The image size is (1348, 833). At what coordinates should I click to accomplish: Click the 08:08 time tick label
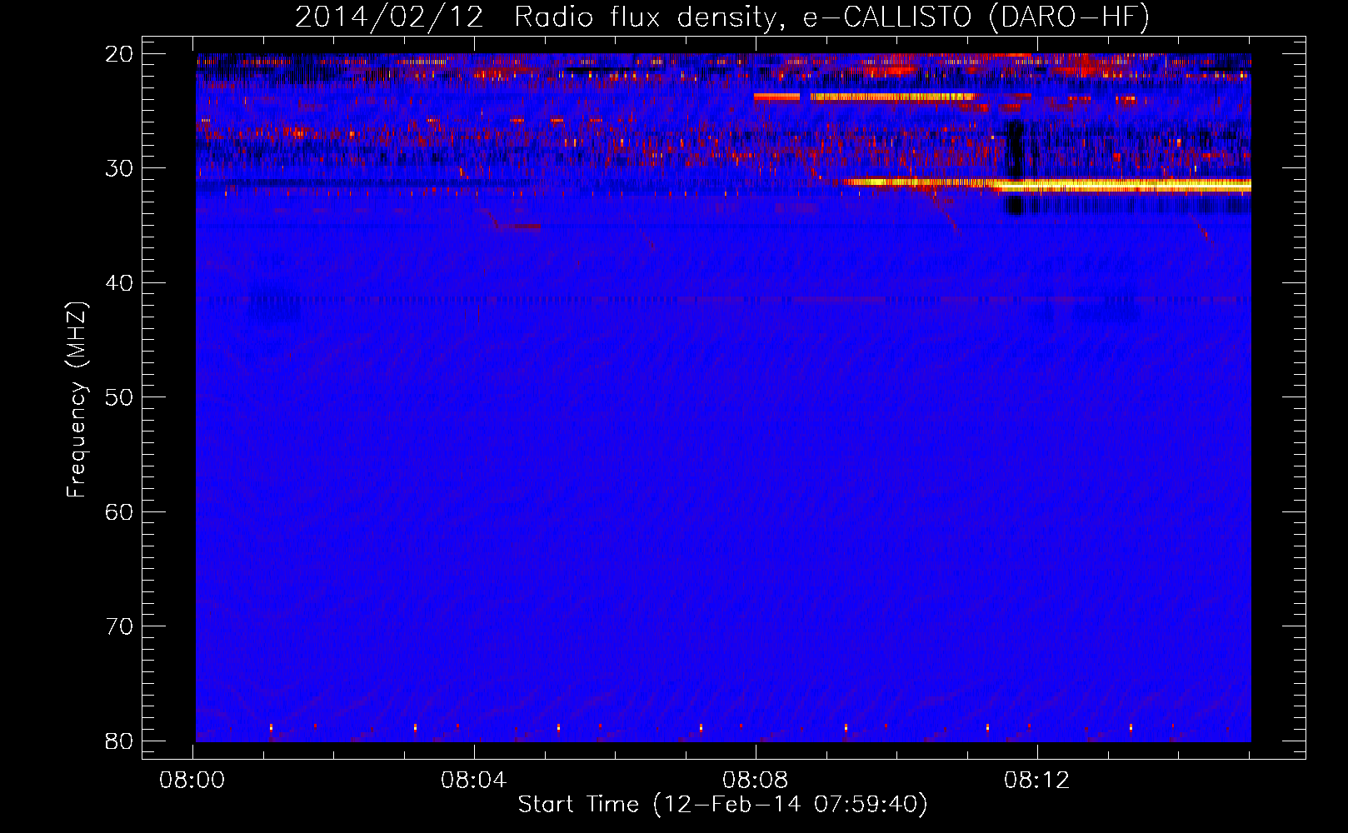[x=756, y=780]
